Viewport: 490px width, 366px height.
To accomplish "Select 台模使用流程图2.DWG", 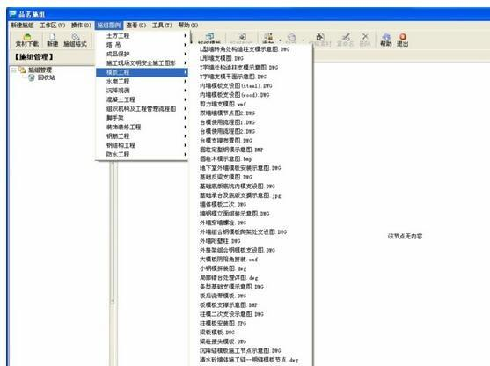I will pos(228,131).
